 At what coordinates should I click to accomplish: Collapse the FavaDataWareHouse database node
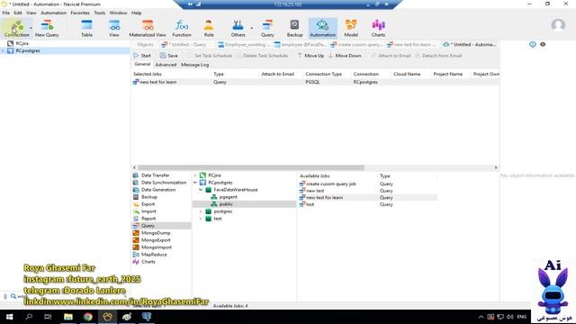[201, 190]
